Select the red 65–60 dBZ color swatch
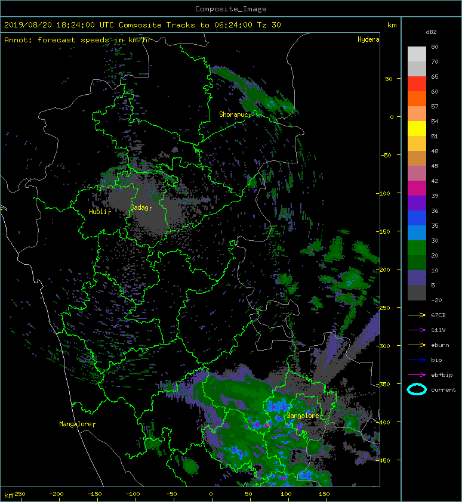 [417, 84]
